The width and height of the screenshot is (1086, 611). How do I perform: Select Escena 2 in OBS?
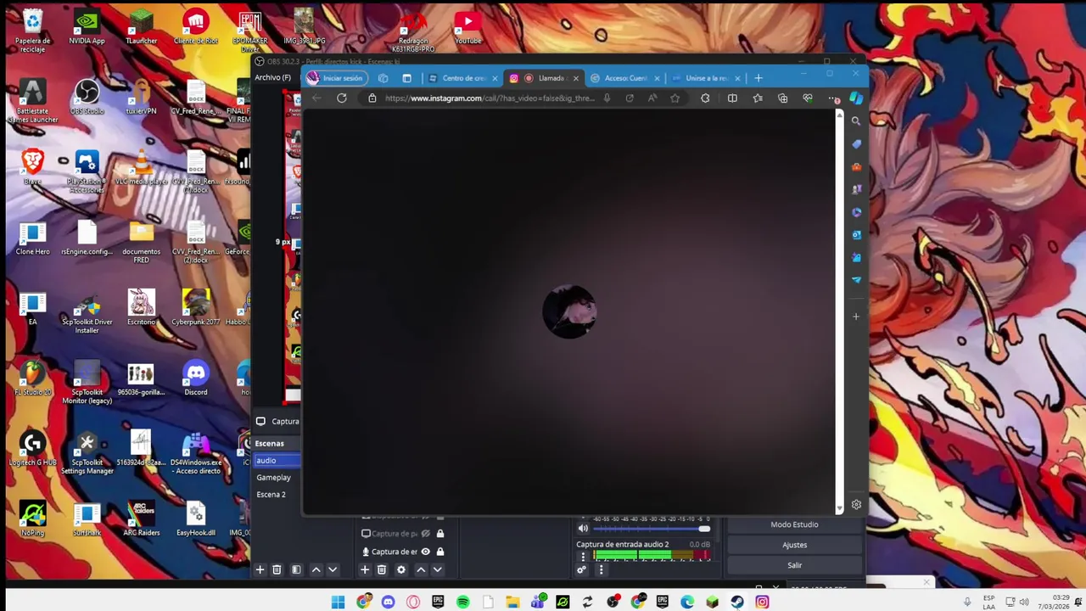271,495
